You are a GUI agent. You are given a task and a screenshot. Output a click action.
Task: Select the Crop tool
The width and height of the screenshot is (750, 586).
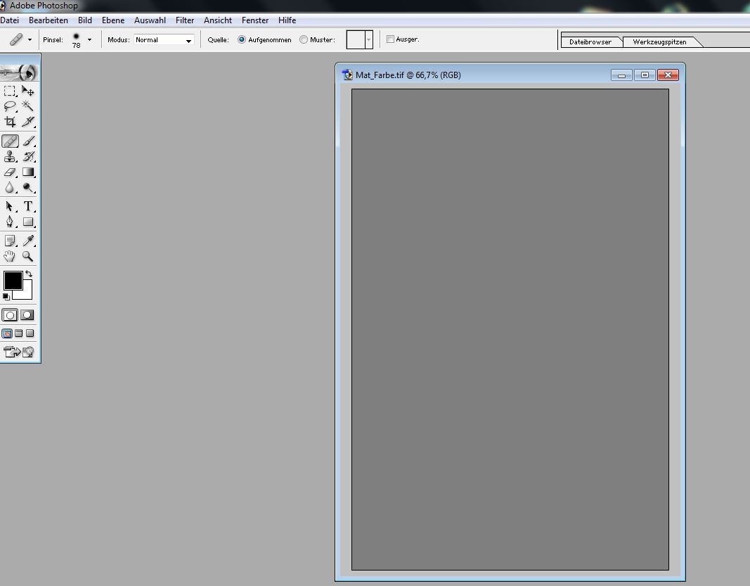[10, 122]
